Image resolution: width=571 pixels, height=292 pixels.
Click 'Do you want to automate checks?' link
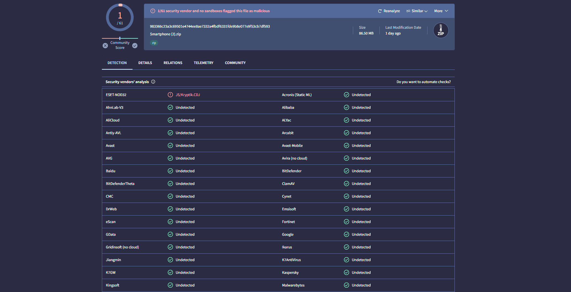point(424,82)
